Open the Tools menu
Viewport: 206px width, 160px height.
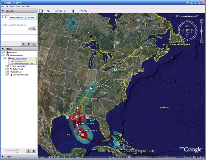[18, 6]
